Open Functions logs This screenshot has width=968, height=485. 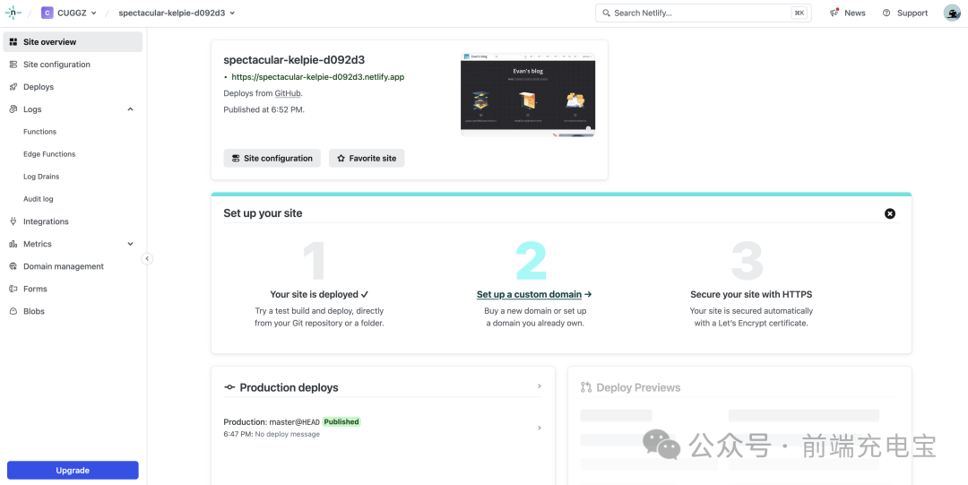click(x=39, y=132)
